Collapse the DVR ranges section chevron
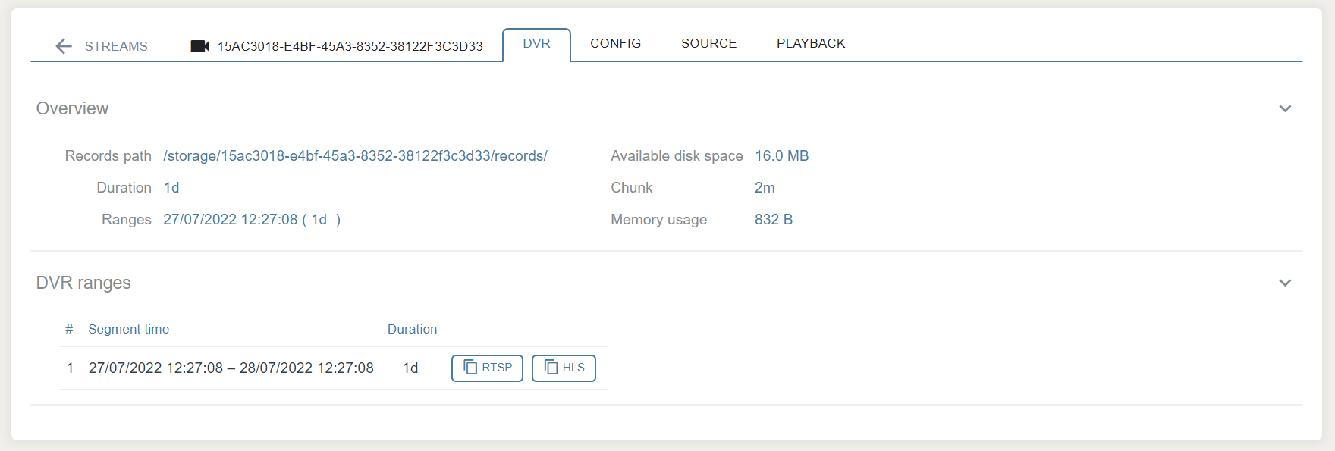The image size is (1335, 451). [x=1285, y=283]
